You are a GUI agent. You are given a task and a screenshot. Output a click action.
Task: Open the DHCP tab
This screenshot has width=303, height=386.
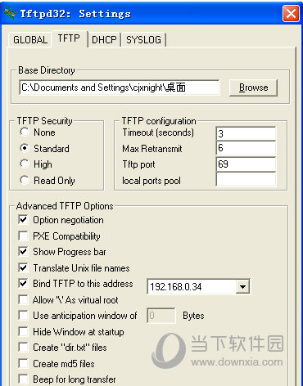[x=104, y=40]
